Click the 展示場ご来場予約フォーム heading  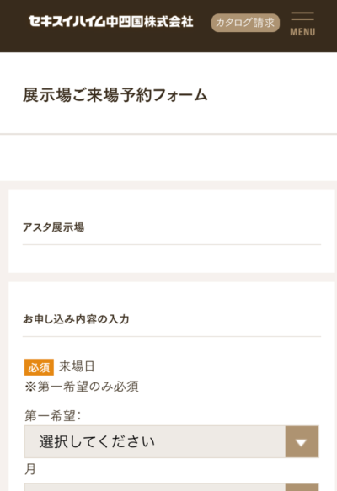click(115, 95)
